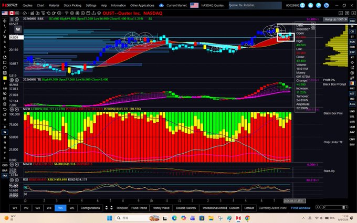
Task: Click the template up-down arrow stepper
Action: coord(107,208)
